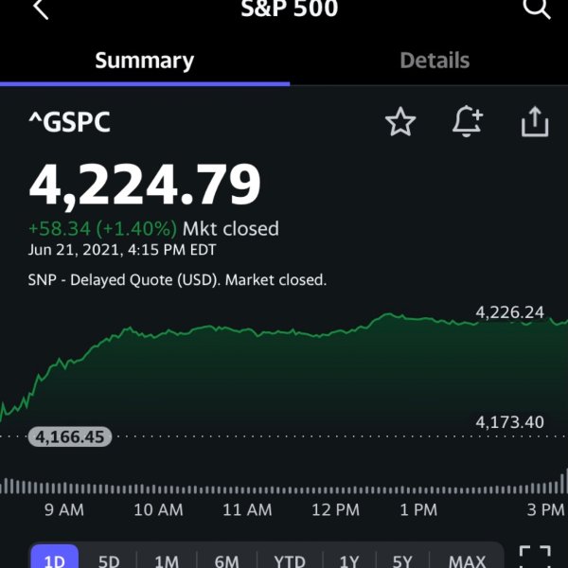Set chart range to 6M
Image resolution: width=568 pixels, height=568 pixels.
coord(226,559)
